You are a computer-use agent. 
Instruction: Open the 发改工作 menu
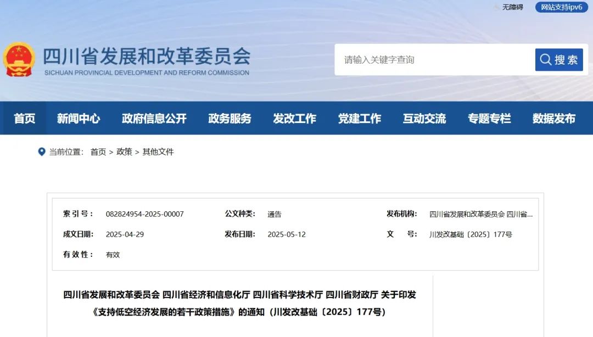click(295, 119)
